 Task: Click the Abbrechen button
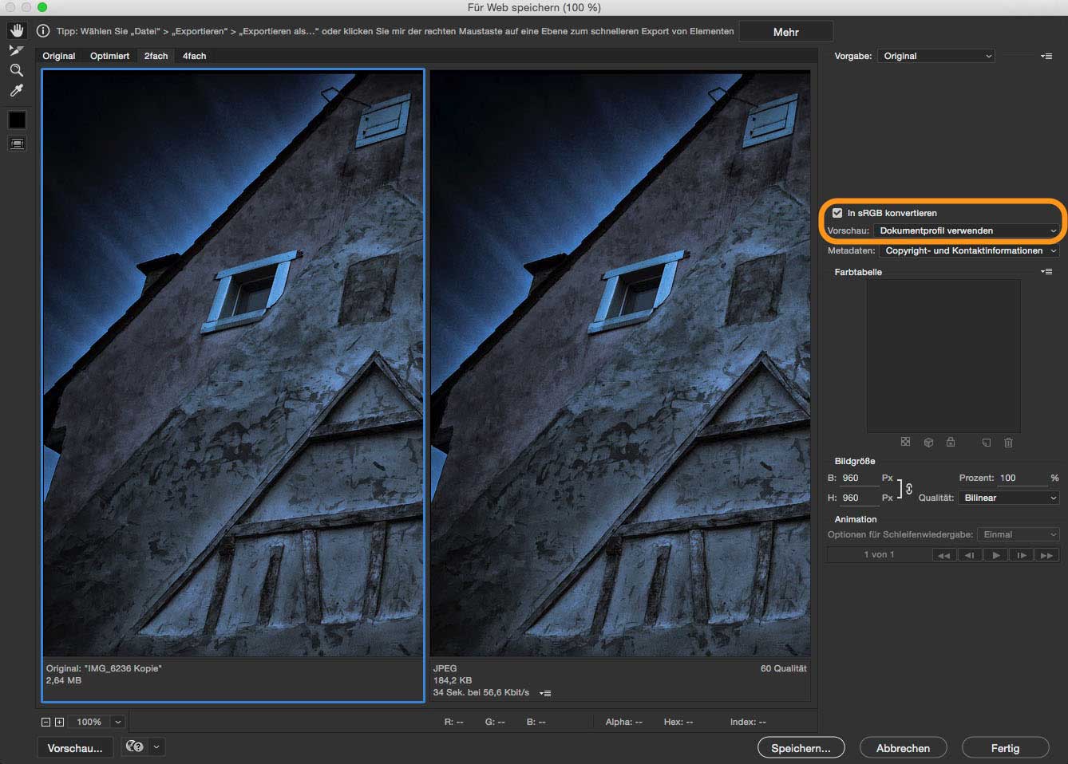[903, 748]
